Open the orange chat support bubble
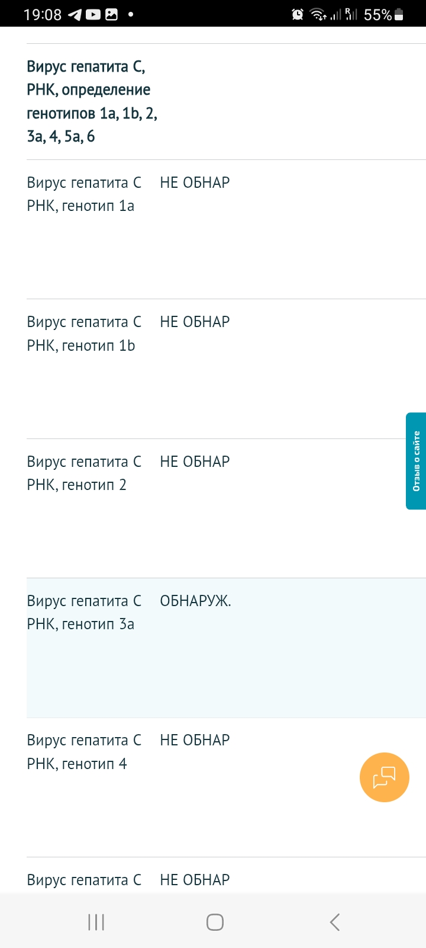Image resolution: width=426 pixels, height=948 pixels. tap(384, 777)
